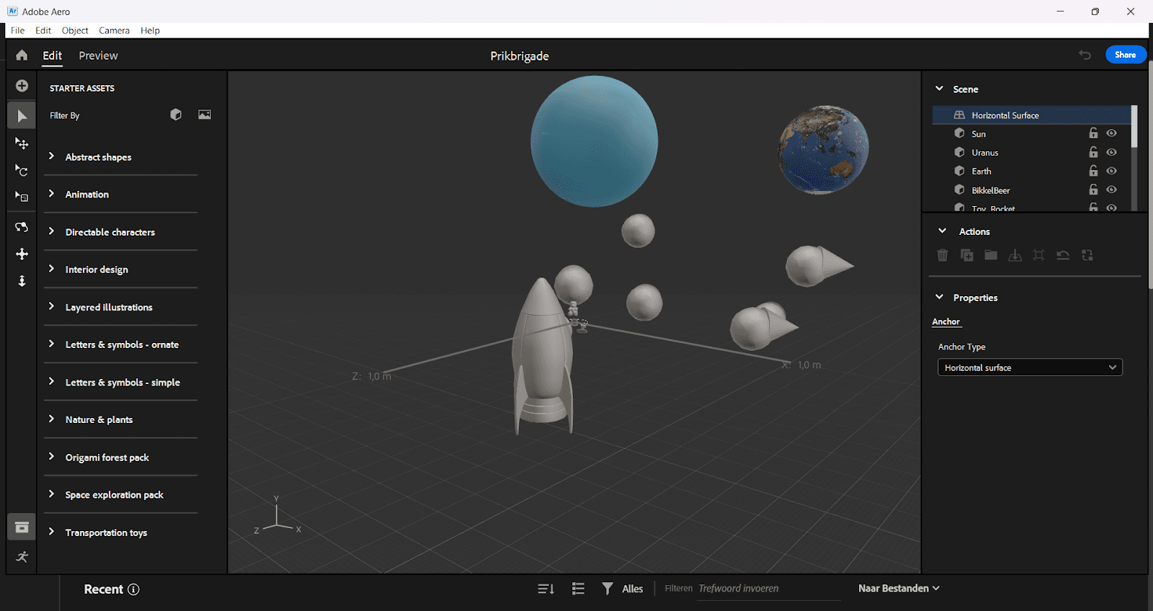Lock the BikkelBeer layer
The height and width of the screenshot is (611, 1153).
pyautogui.click(x=1093, y=189)
